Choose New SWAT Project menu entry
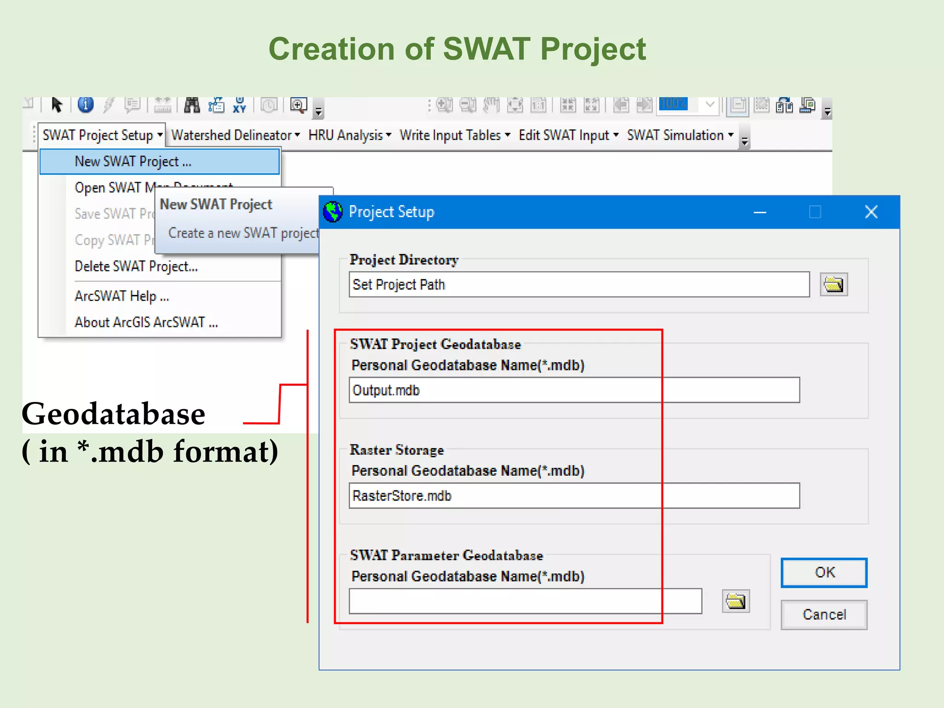The height and width of the screenshot is (708, 944). click(x=159, y=161)
